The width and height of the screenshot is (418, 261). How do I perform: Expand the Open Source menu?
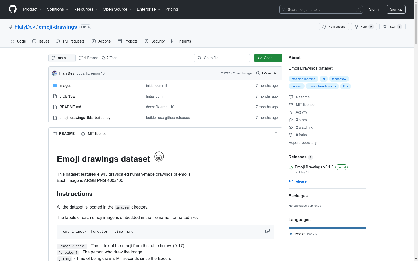[118, 9]
